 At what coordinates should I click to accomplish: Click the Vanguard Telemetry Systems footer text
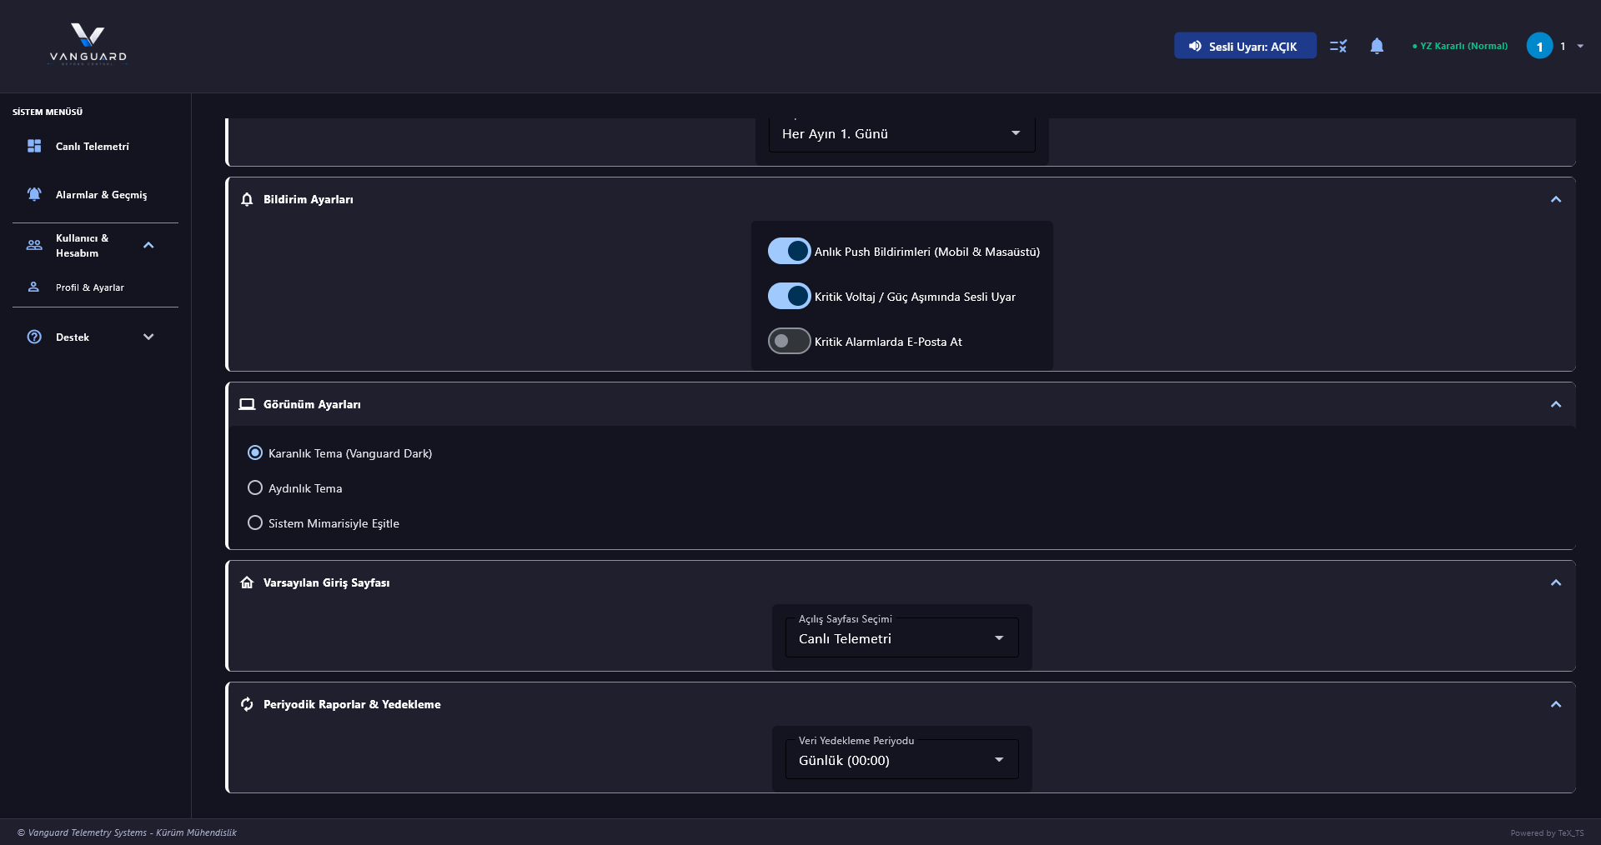click(x=127, y=832)
